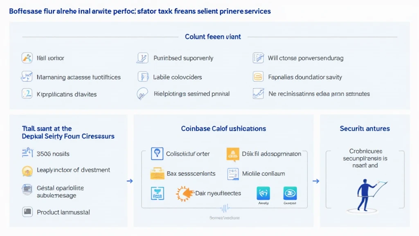Viewport: 419px width, 236px height.
Task: Click the blue lightbulb icon beside "Colisotiduf orter"
Action: coord(157,154)
